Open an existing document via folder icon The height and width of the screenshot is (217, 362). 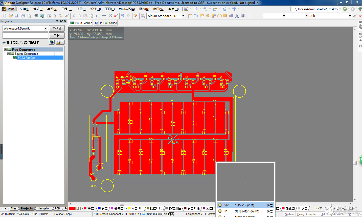tap(11, 16)
